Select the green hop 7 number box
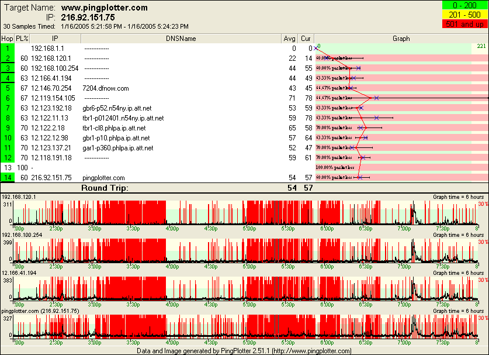The image size is (489, 355). coord(7,108)
